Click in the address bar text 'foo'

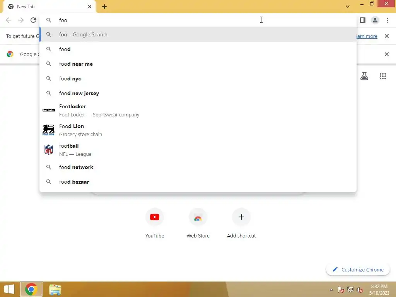(x=63, y=20)
